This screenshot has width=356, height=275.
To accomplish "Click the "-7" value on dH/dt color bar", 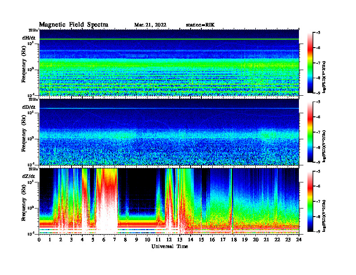I will coord(318,63).
